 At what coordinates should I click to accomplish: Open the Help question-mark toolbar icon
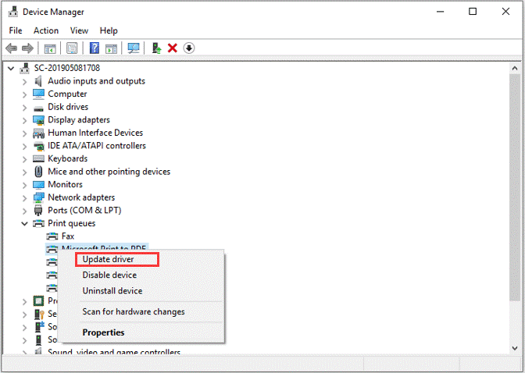(x=95, y=48)
